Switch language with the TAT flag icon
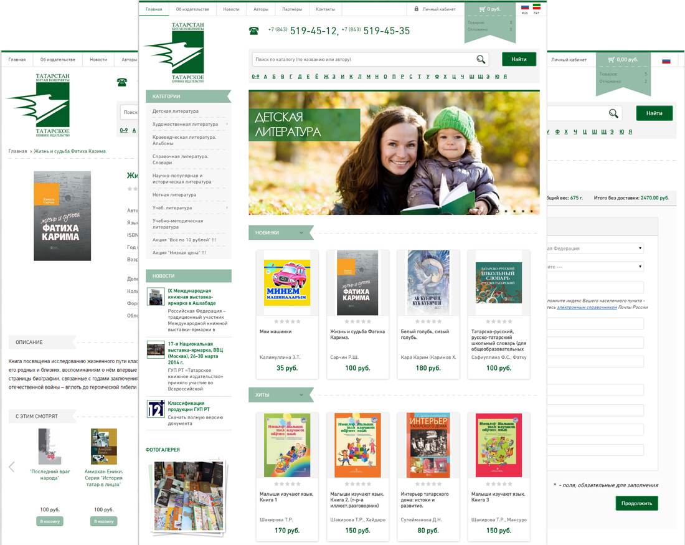 click(x=536, y=7)
